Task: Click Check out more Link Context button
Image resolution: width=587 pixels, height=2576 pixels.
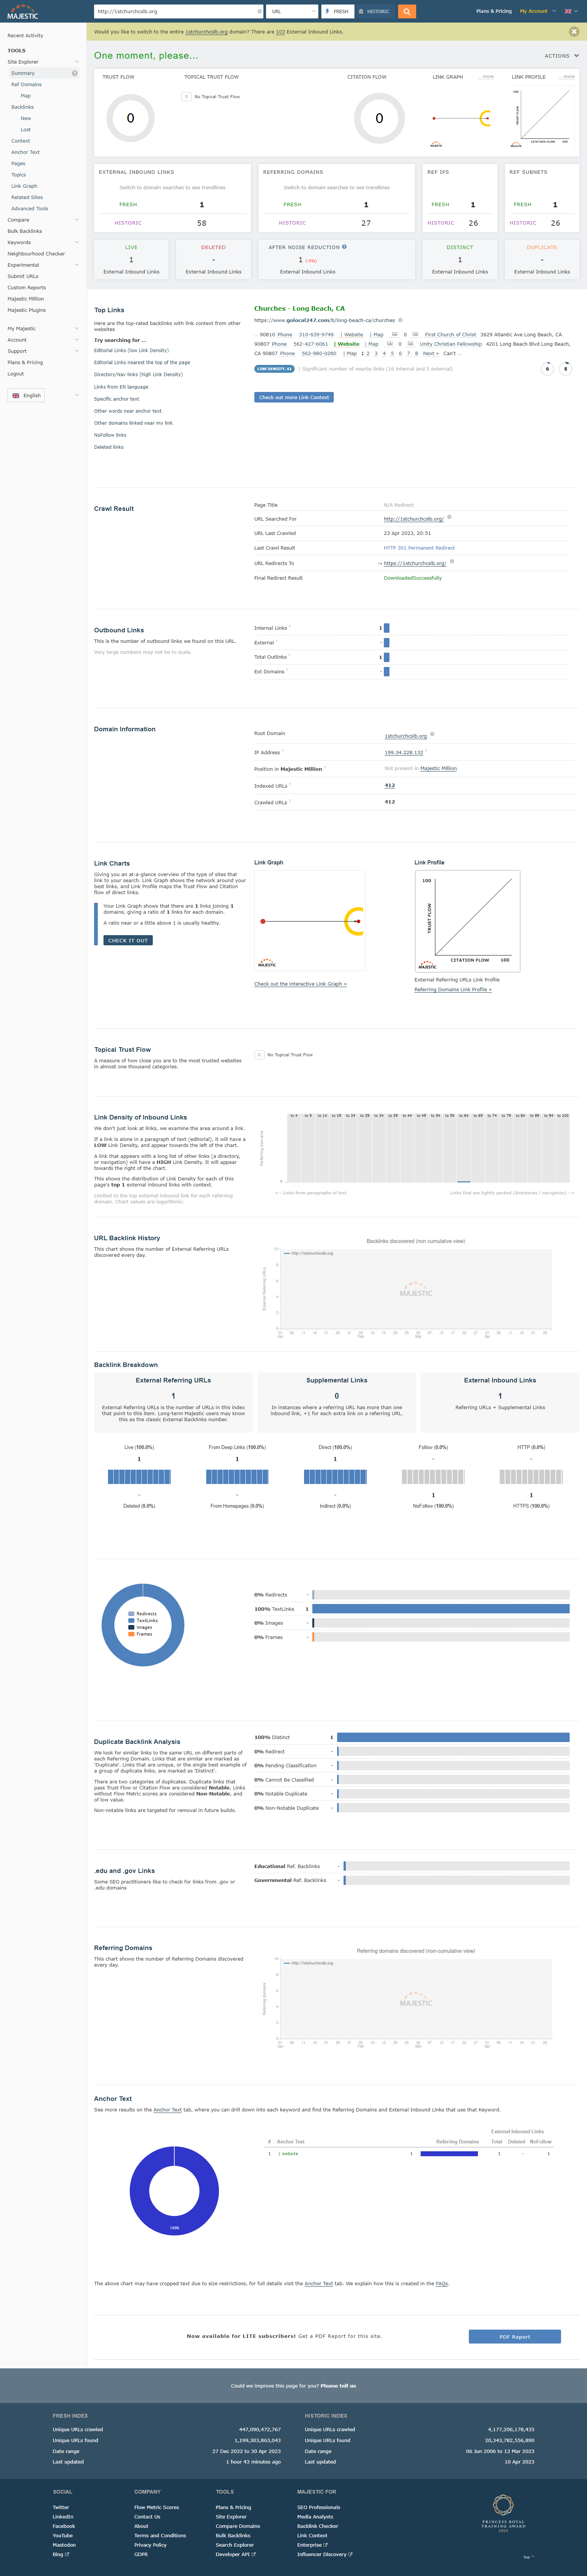Action: pyautogui.click(x=294, y=397)
